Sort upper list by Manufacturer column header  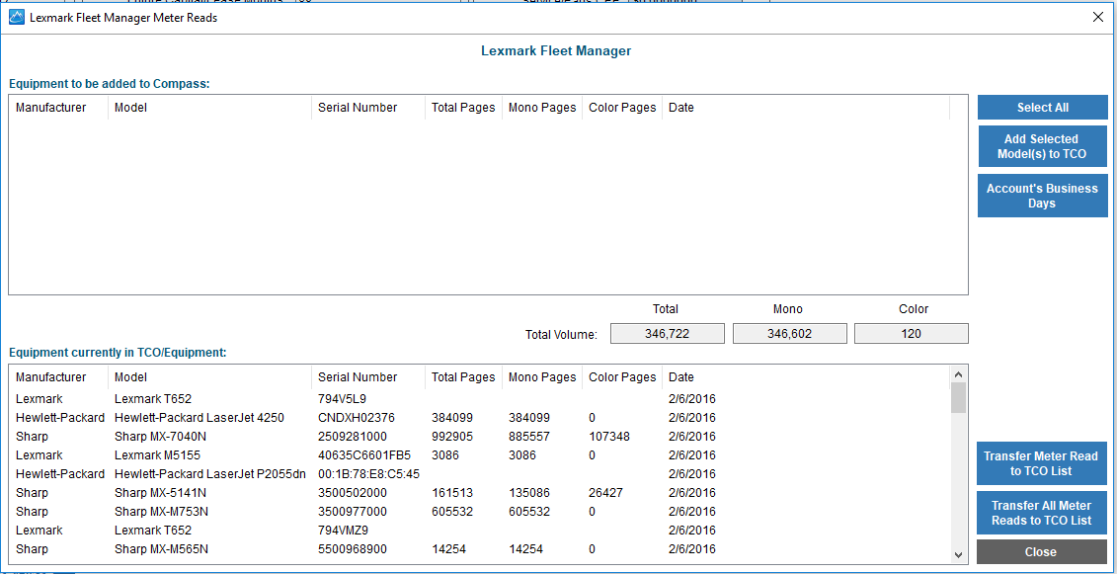(x=58, y=108)
